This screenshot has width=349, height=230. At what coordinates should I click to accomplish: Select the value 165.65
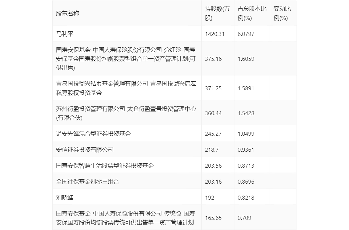click(x=213, y=218)
